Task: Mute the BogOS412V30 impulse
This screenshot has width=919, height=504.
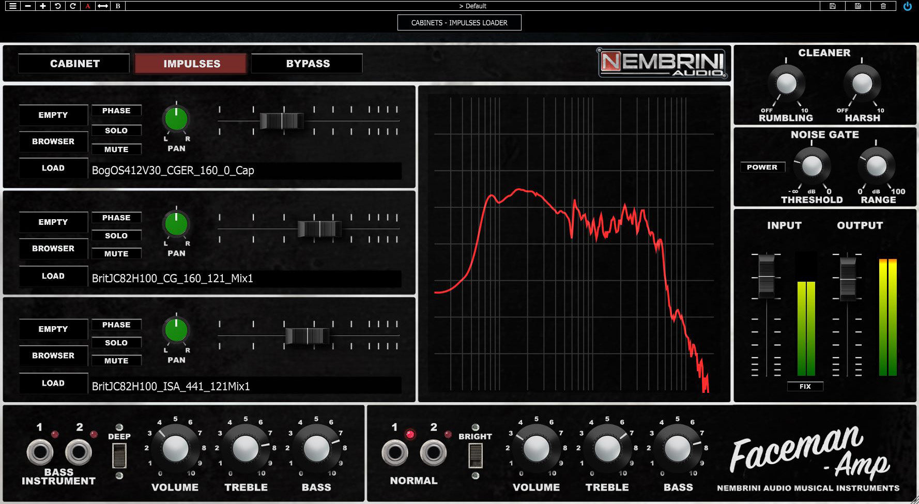Action: pyautogui.click(x=116, y=149)
